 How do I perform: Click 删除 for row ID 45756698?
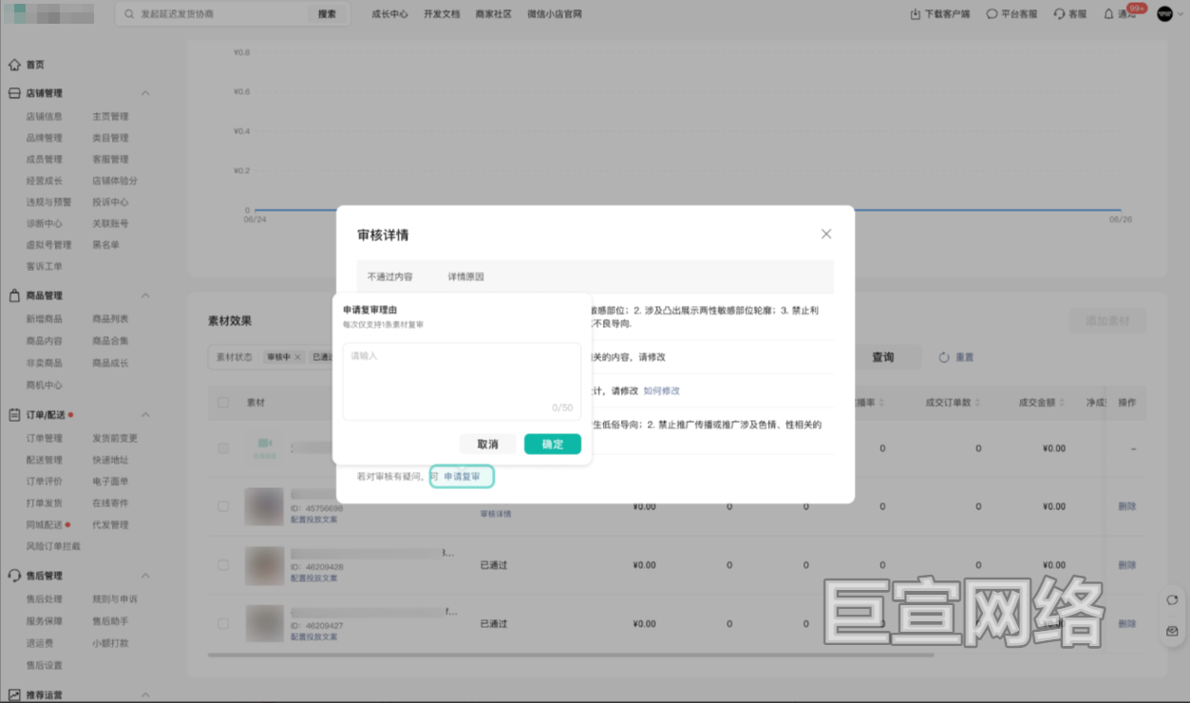[1126, 506]
